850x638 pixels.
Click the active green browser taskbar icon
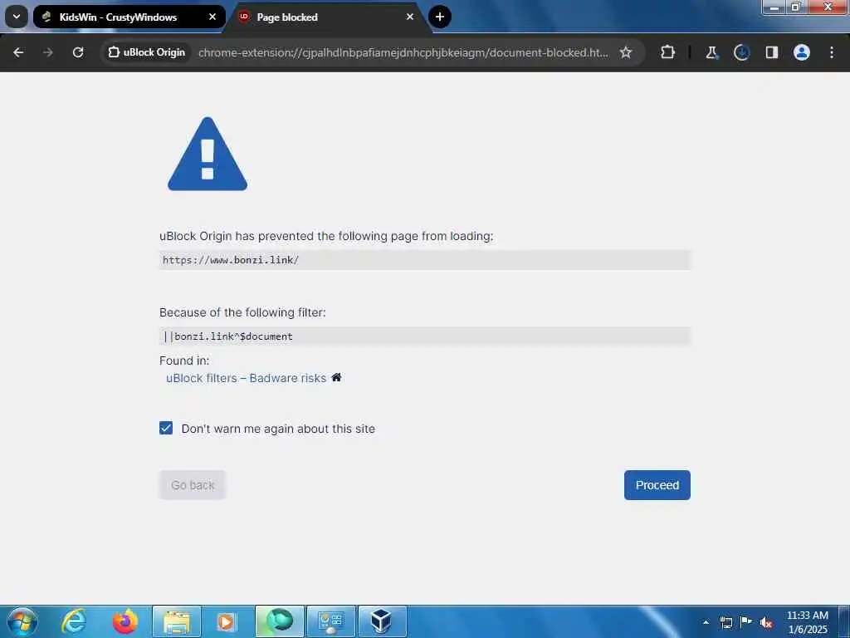click(x=280, y=621)
